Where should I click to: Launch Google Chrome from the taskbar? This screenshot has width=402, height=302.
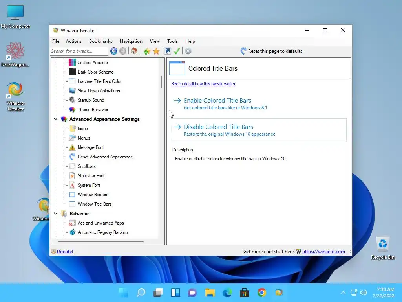point(262,293)
